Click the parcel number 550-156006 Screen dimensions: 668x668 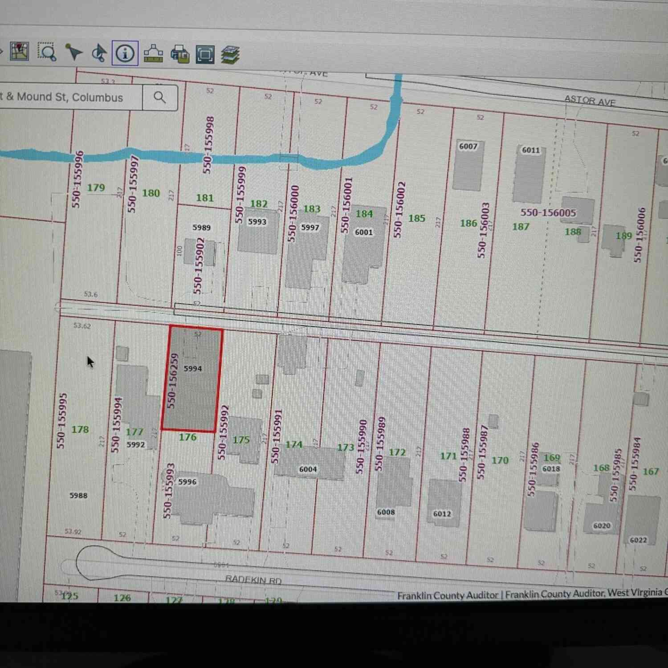[x=640, y=235]
